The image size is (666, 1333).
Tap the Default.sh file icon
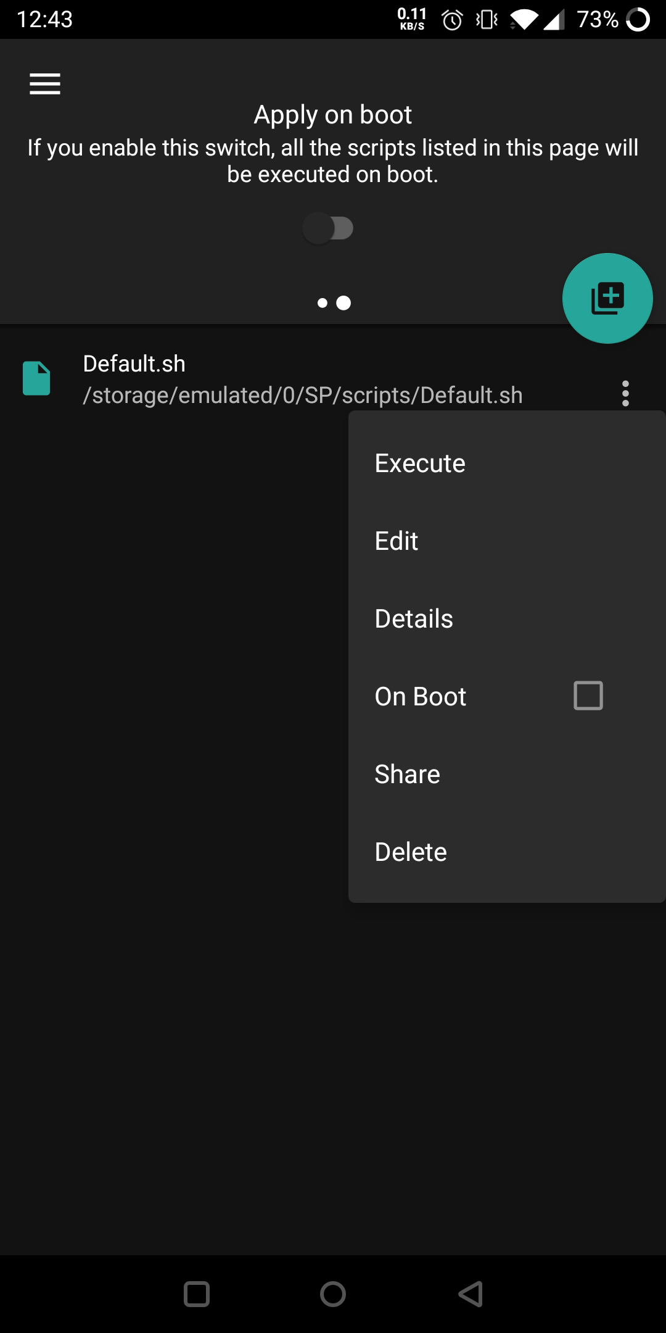36,378
